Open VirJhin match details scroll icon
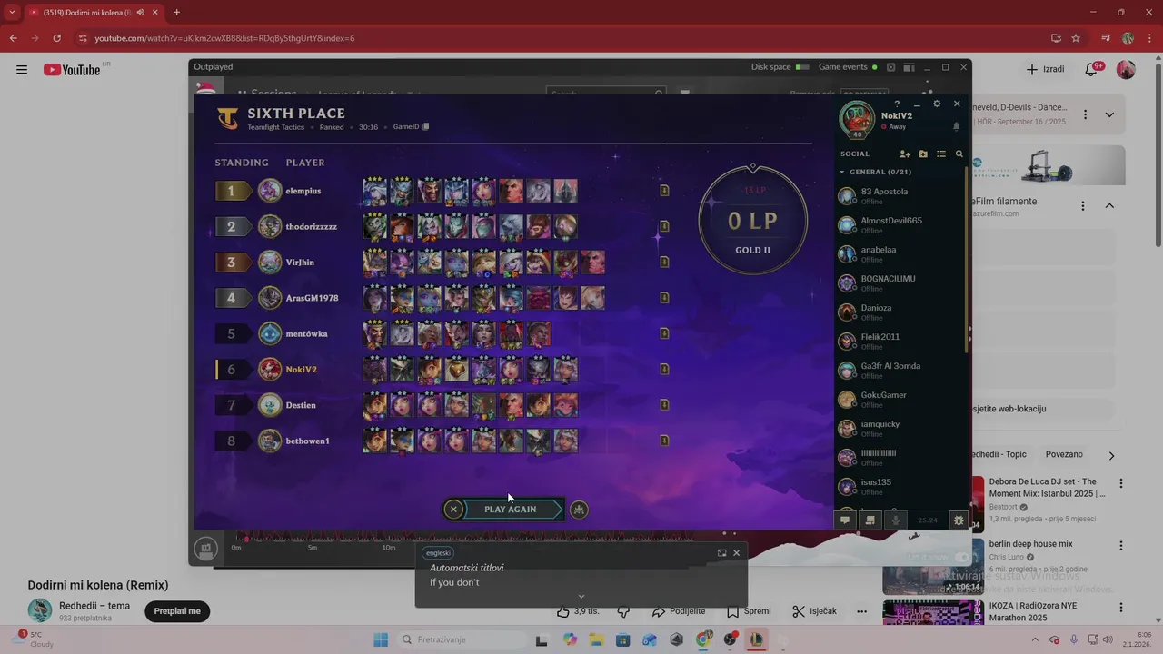 tap(664, 263)
